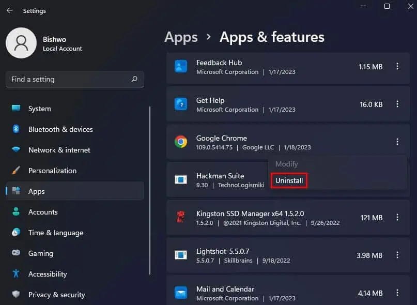Viewport: 417px width, 305px height.
Task: Select the Get Help app name
Action: pyautogui.click(x=210, y=100)
